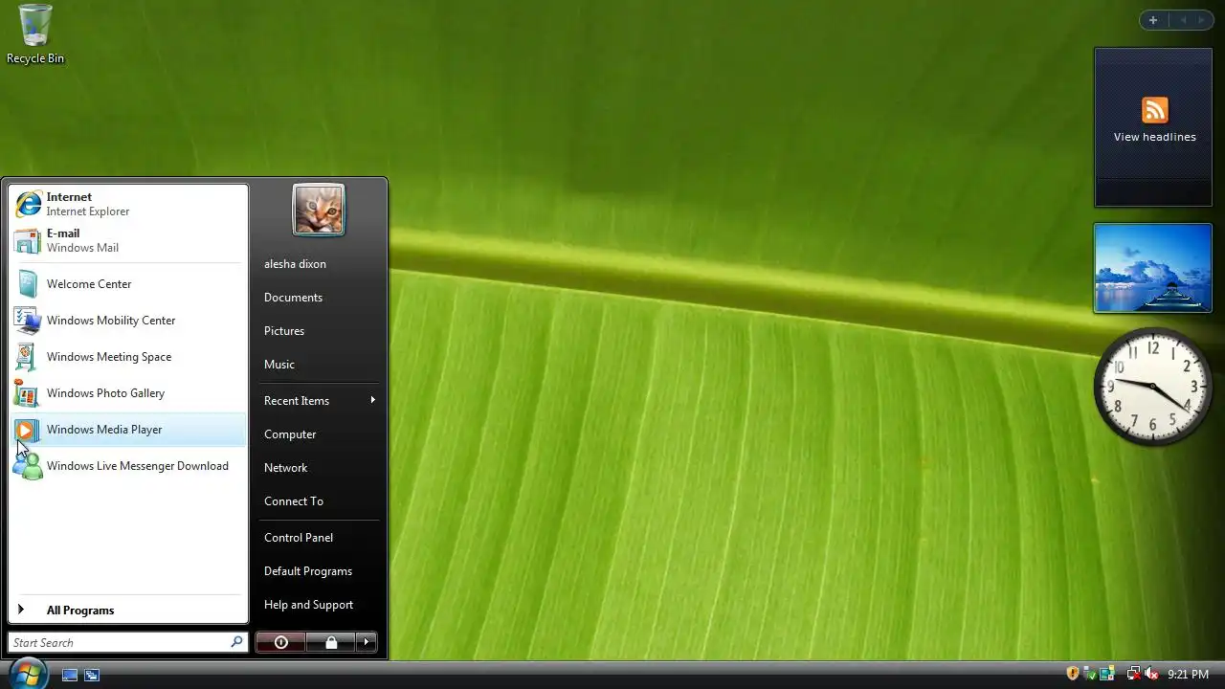
Task: Add gadgets with the sidebar plus button
Action: (1153, 20)
